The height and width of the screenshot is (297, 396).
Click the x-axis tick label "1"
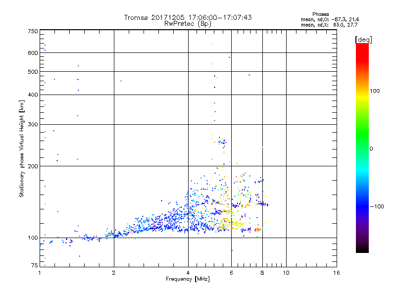[x=40, y=273]
